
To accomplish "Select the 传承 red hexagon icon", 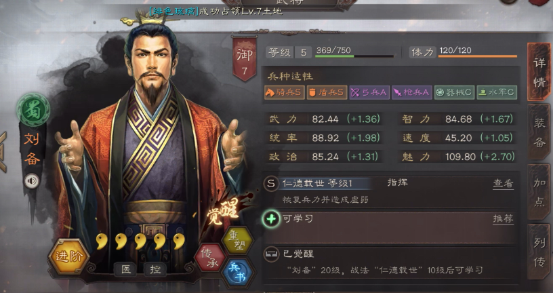I will 210,257.
